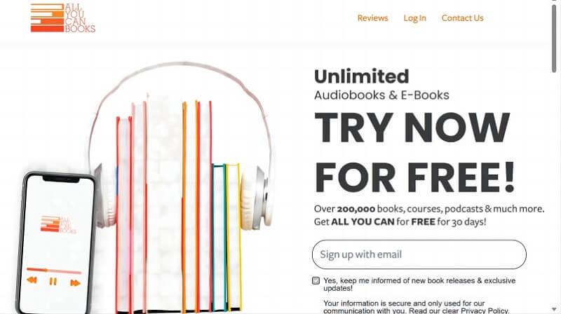Click the pause icon on the phone

pyautogui.click(x=53, y=282)
